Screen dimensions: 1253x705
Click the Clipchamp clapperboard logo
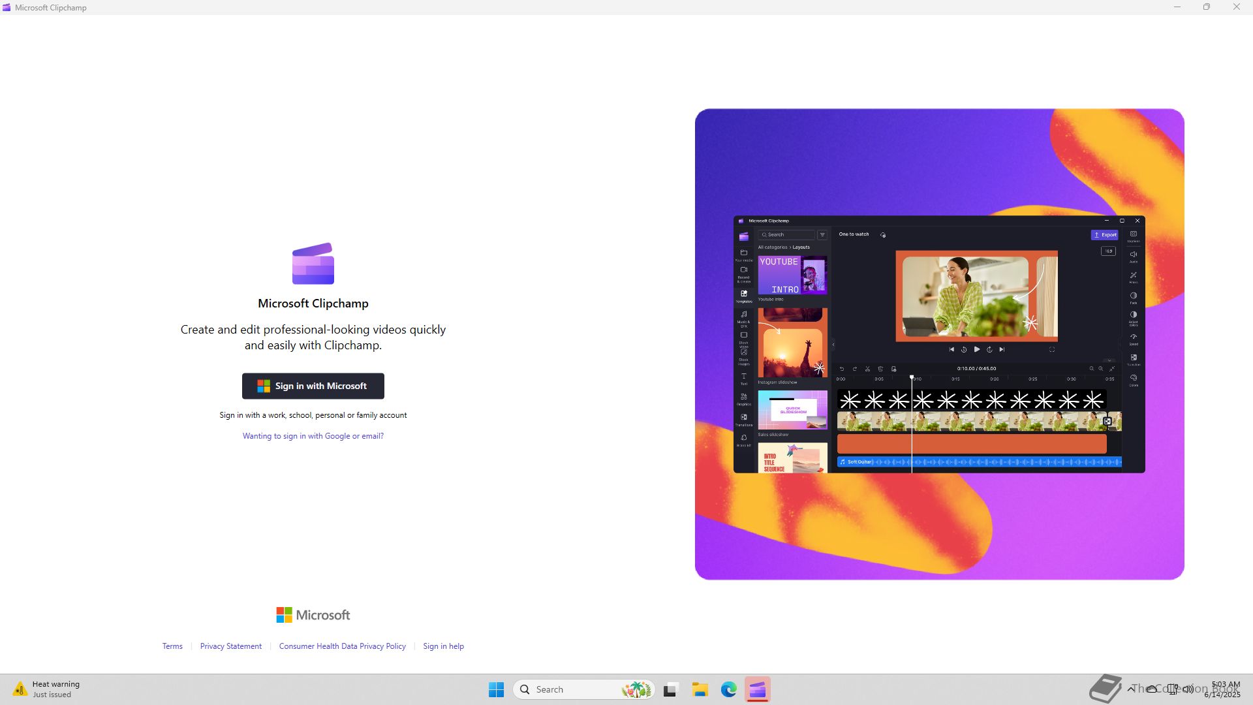pos(313,264)
